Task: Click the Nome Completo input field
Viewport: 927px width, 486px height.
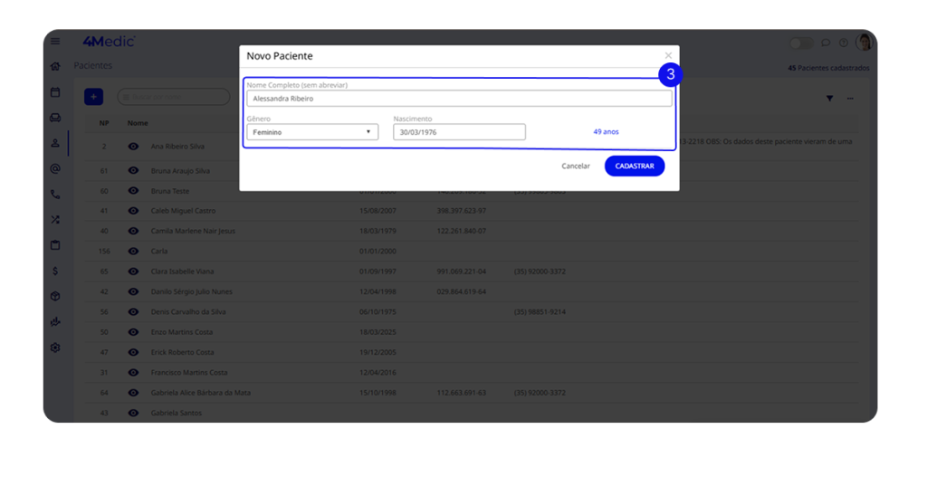Action: 459,99
